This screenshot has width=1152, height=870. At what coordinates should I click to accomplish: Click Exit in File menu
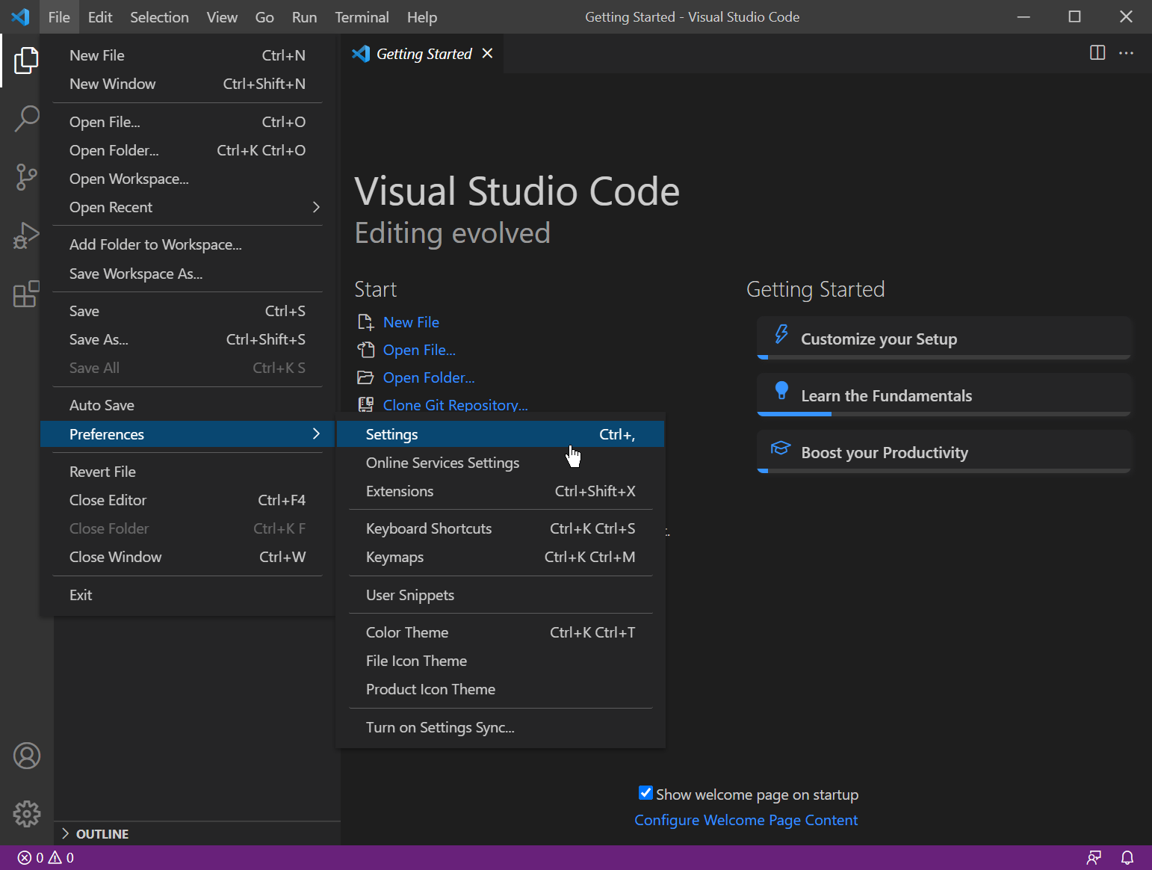point(187,595)
